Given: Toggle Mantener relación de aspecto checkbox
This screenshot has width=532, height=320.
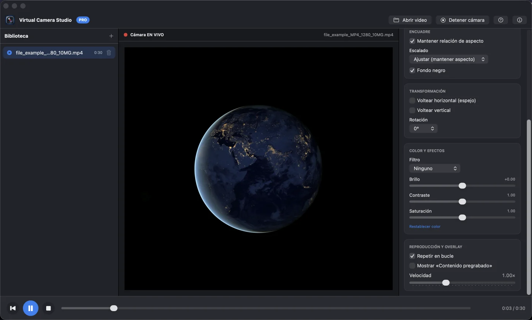Looking at the screenshot, I should (412, 41).
